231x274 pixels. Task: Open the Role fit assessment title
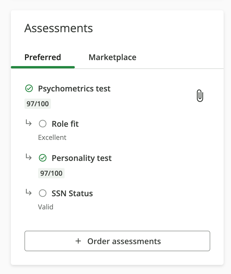[65, 124]
